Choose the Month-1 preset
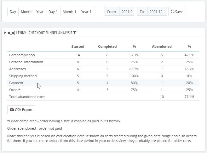 (69, 12)
